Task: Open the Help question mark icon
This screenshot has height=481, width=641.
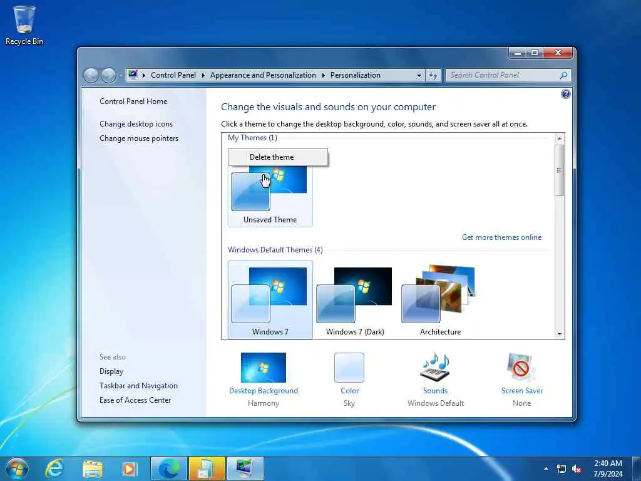Action: (565, 94)
